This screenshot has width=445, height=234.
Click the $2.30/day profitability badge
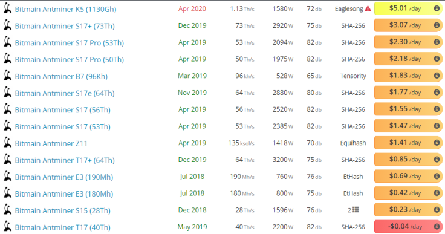point(408,42)
